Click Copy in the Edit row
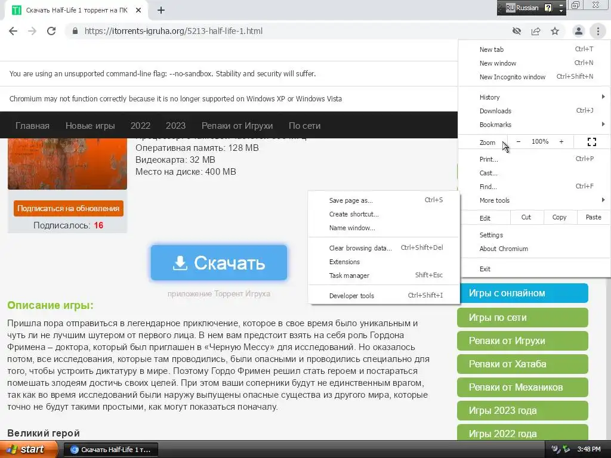The width and height of the screenshot is (611, 458). click(559, 217)
